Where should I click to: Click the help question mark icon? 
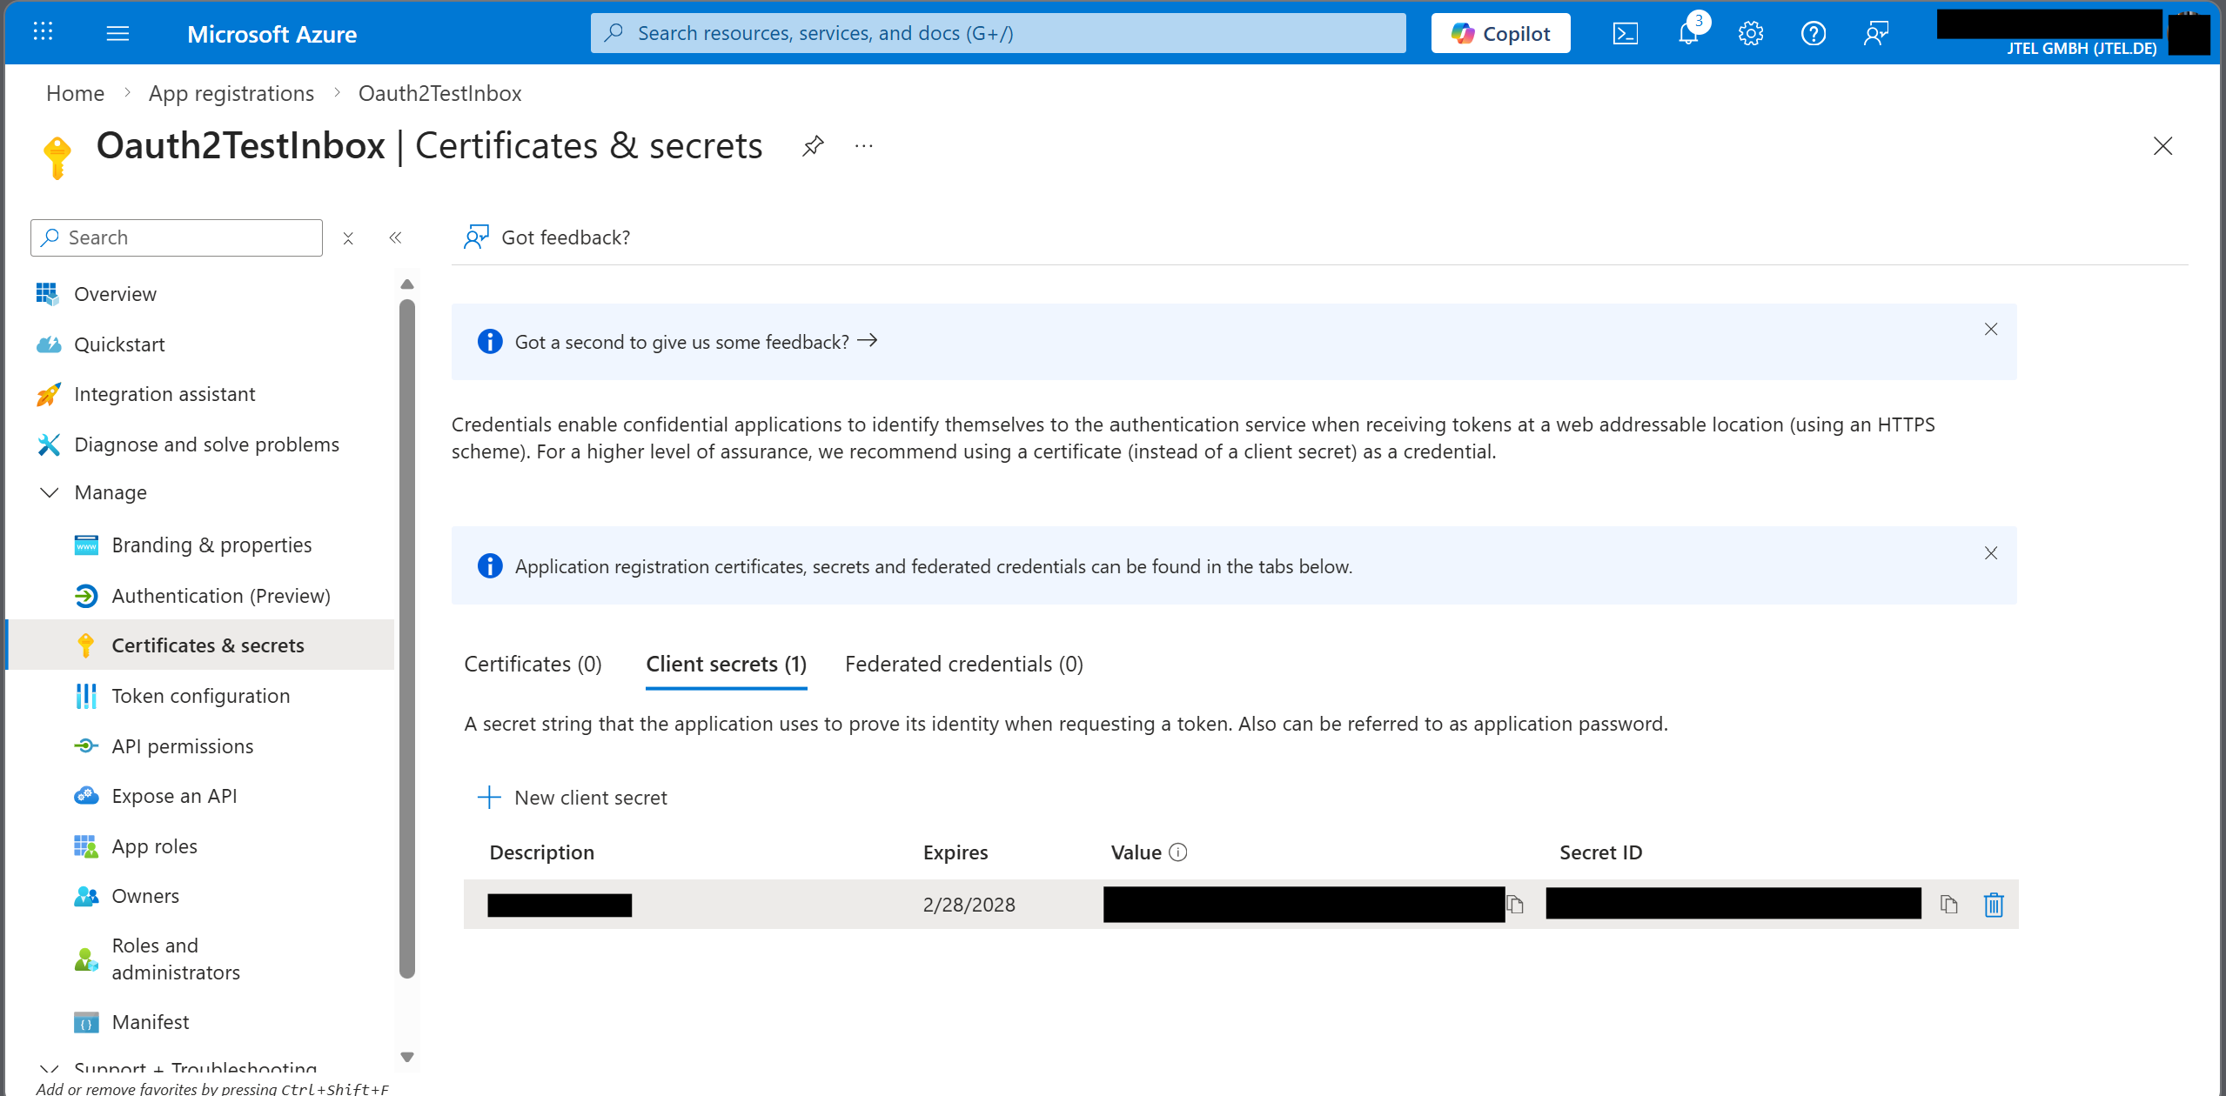click(x=1814, y=34)
